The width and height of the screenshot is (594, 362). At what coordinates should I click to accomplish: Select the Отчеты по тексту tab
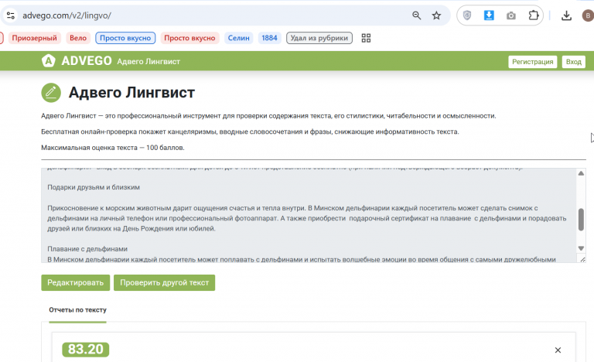[77, 310]
